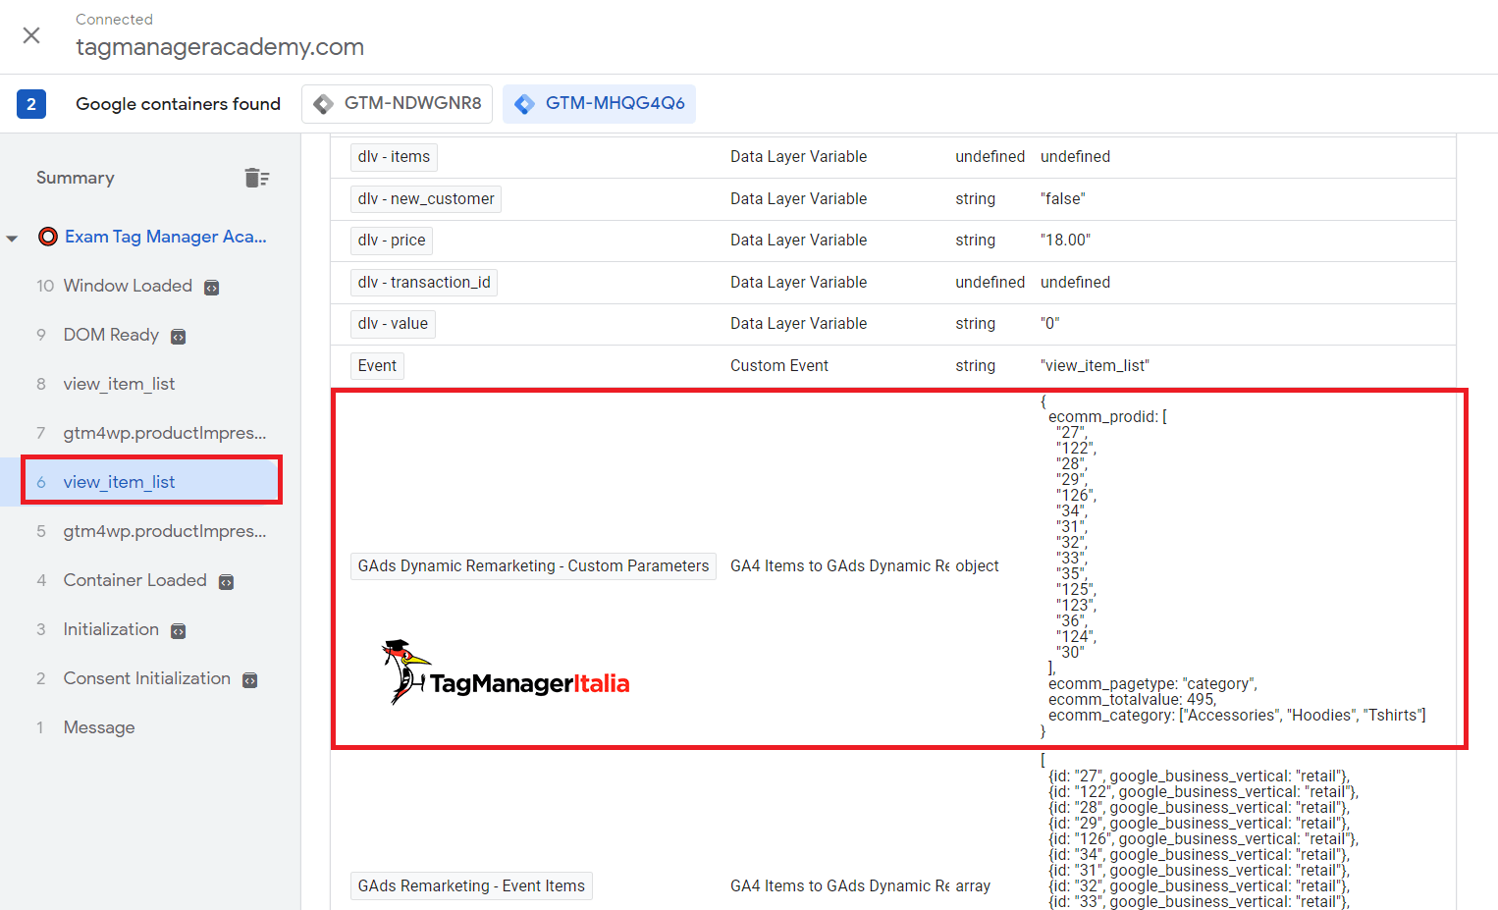Click the clear summary trash icon
The width and height of the screenshot is (1498, 910).
(x=257, y=178)
